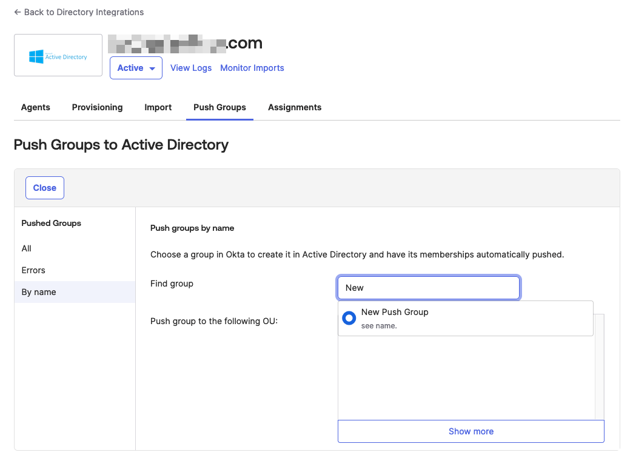Go back to Directory Integrations

pyautogui.click(x=79, y=12)
